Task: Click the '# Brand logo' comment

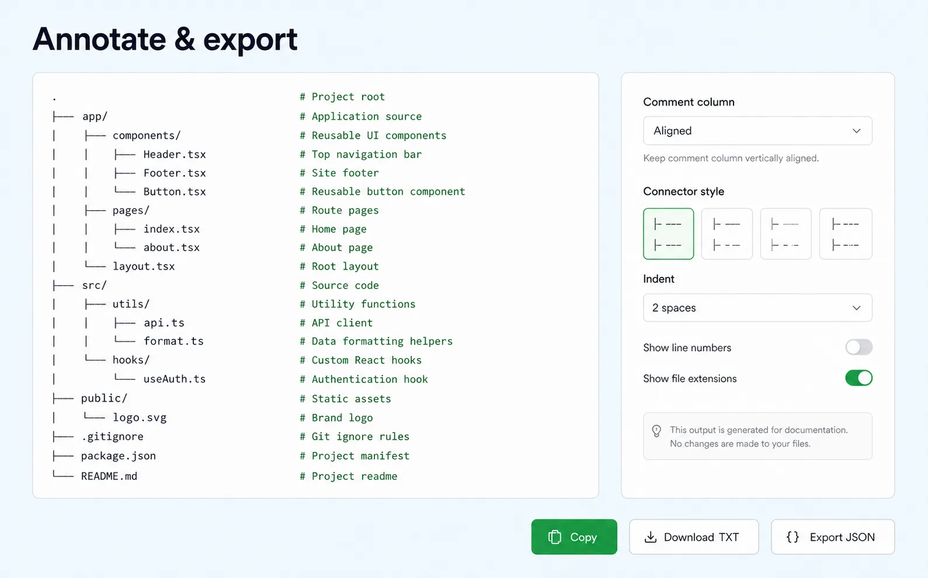Action: pos(336,417)
